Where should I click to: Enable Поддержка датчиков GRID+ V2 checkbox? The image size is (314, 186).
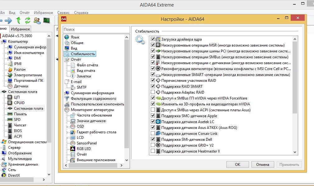click(x=153, y=145)
